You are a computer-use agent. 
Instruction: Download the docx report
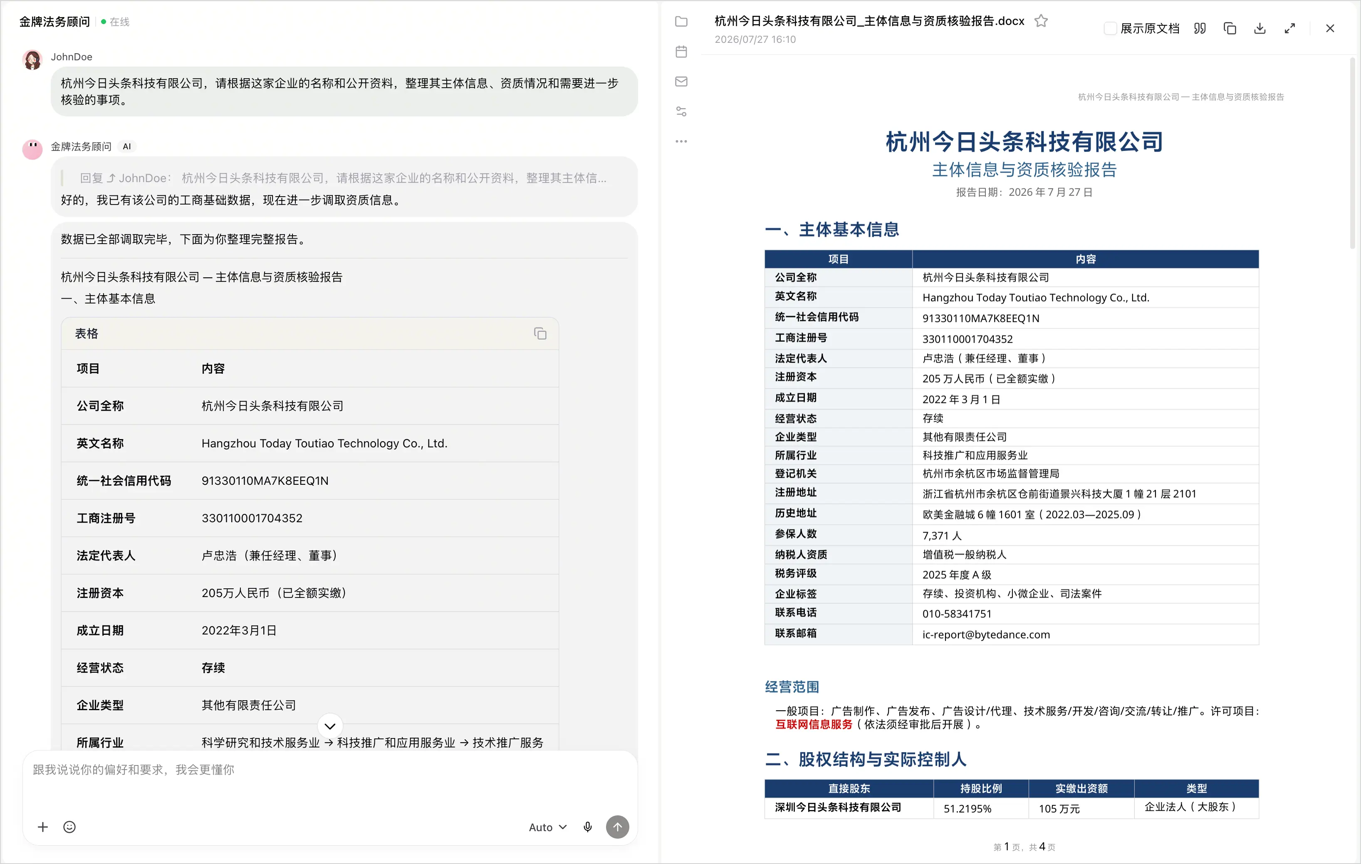coord(1259,28)
